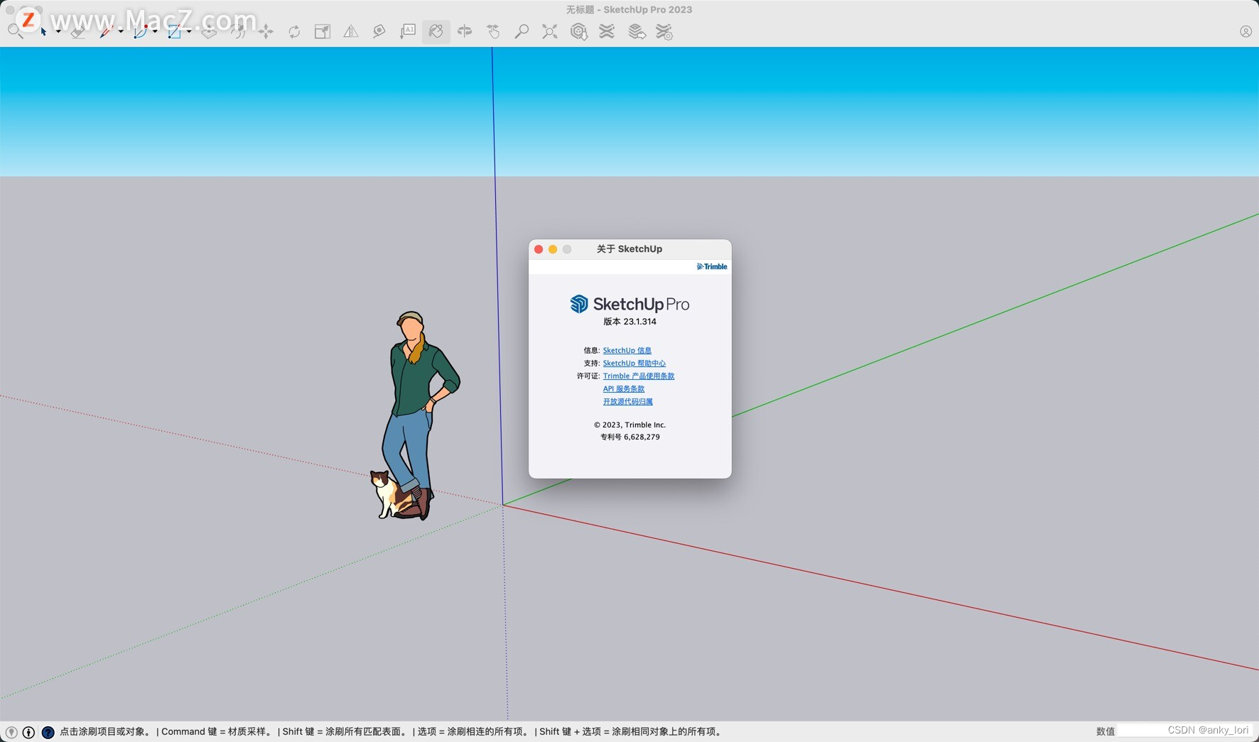Click the Zoom Extents icon
Screen dimensions: 1259x742
[550, 31]
